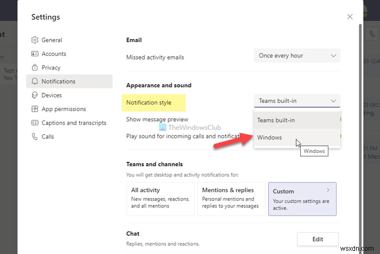This screenshot has width=380, height=254.
Task: Click the Chat section heading
Action: click(x=133, y=234)
